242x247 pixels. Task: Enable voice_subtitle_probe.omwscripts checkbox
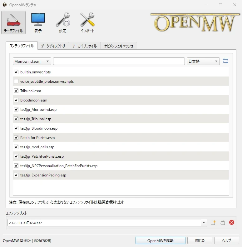coord(16,81)
